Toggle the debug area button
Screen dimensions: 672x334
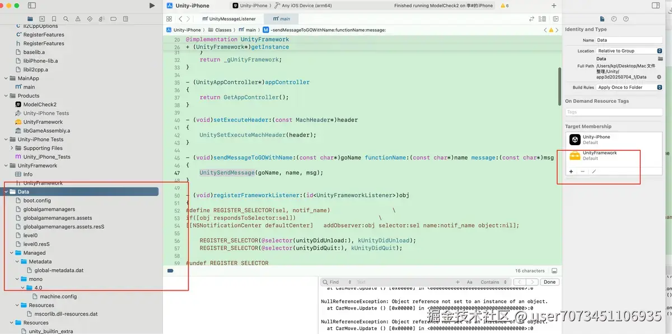[x=554, y=271]
